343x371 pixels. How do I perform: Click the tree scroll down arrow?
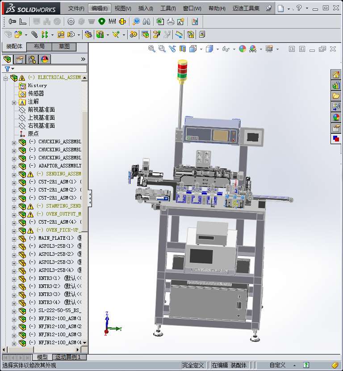(x=85, y=342)
